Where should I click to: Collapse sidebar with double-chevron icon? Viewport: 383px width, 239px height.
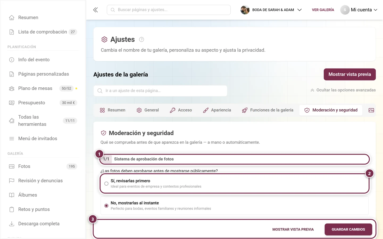pyautogui.click(x=95, y=10)
